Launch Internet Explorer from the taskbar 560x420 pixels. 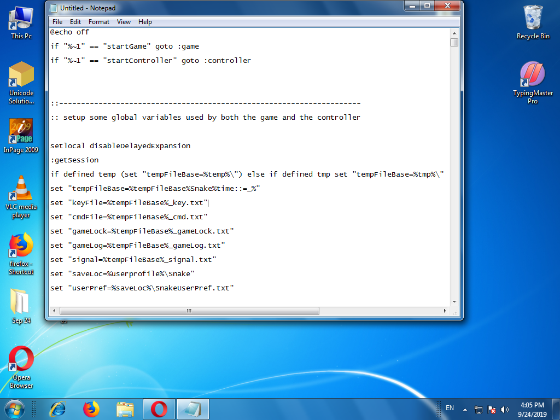click(57, 409)
